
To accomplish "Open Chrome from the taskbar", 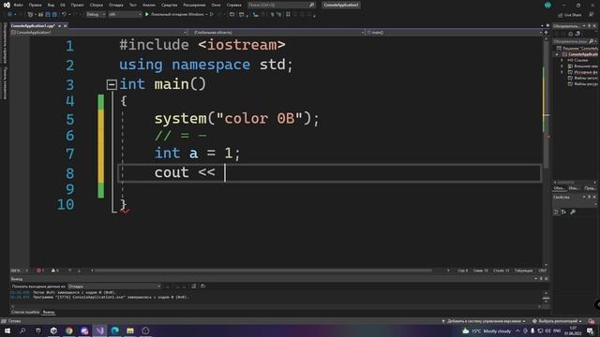I will (x=68, y=330).
